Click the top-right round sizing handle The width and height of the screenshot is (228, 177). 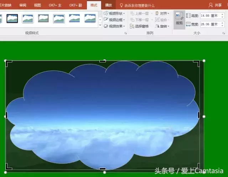(x=204, y=61)
